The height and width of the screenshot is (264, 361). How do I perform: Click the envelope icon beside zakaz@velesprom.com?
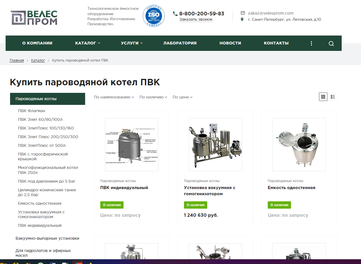[243, 13]
